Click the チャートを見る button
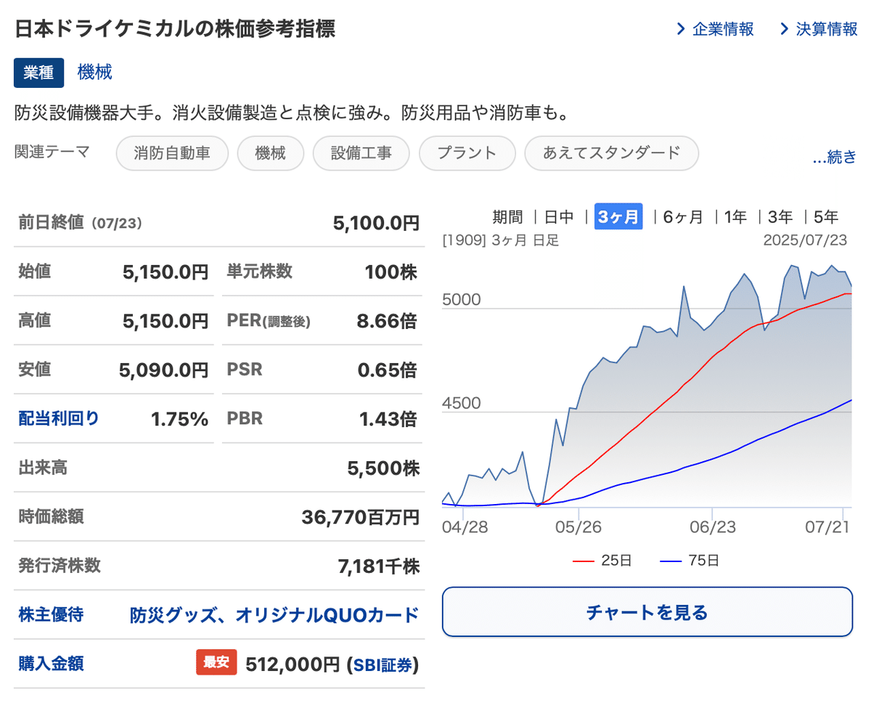This screenshot has height=703, width=871. (x=647, y=611)
